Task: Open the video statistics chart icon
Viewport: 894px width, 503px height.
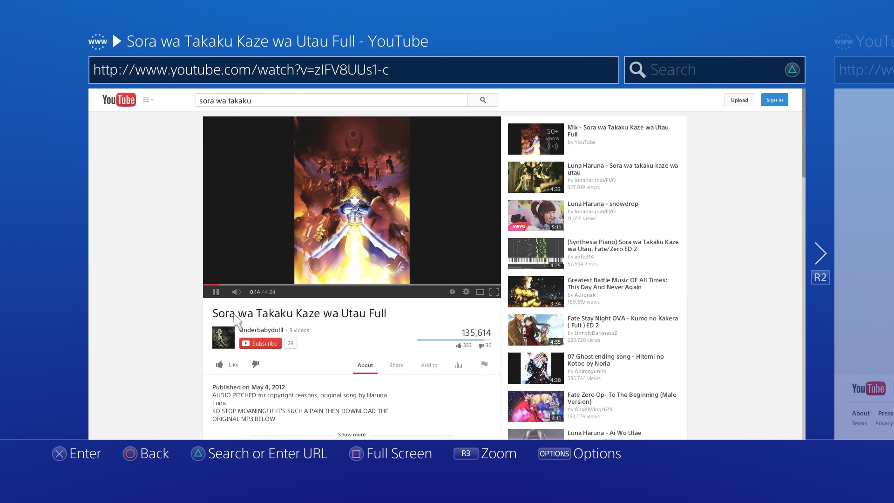Action: (x=459, y=365)
